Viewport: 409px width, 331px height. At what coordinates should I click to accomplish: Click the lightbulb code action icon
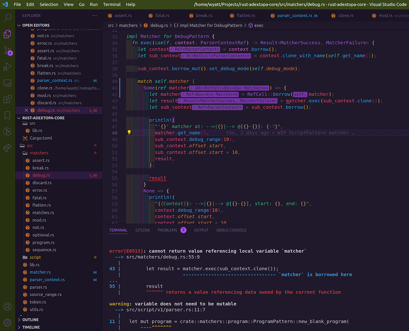pos(129,133)
